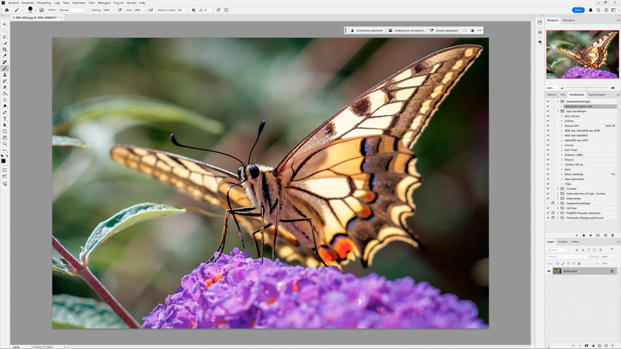621x349 pixels.
Task: Select the Move tool in the toolbar
Action: pos(5,24)
